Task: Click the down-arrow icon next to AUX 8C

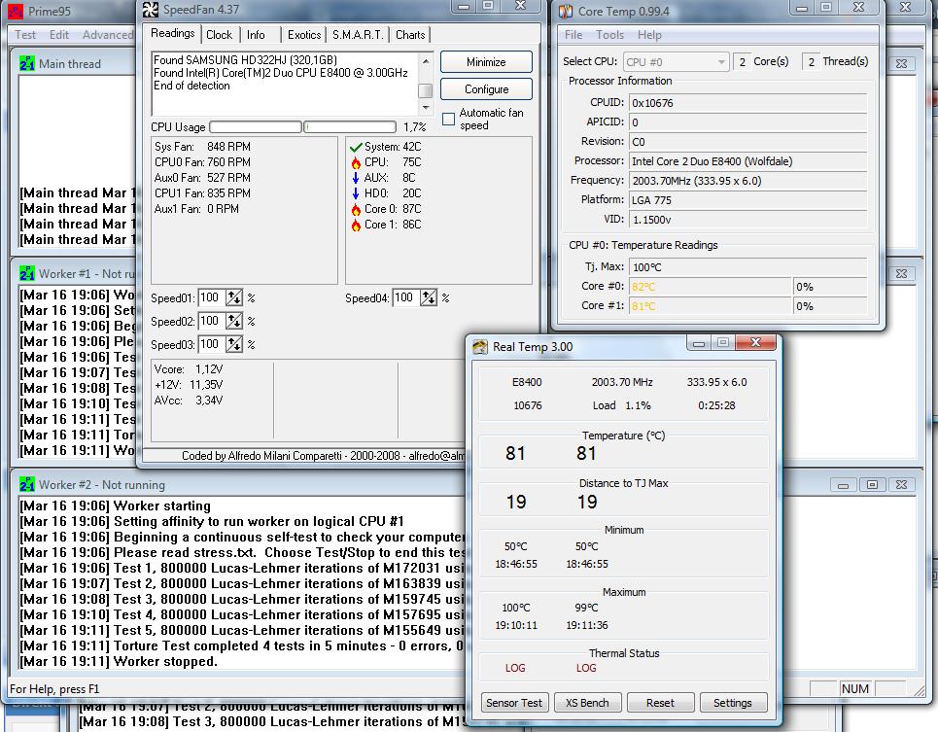Action: 356,178
